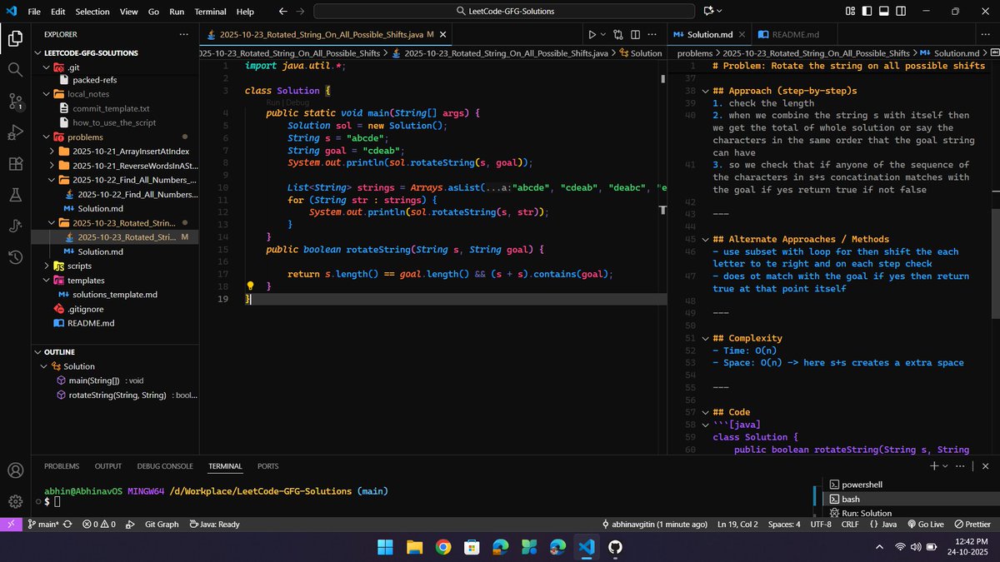The width and height of the screenshot is (1000, 562).
Task: Toggle the primary side bar layout button
Action: [865, 12]
